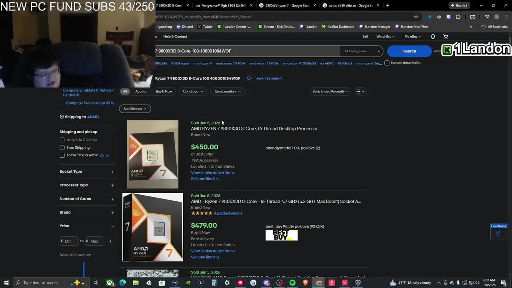Tick the Include description checkbox
The image size is (512, 288).
[387, 63]
